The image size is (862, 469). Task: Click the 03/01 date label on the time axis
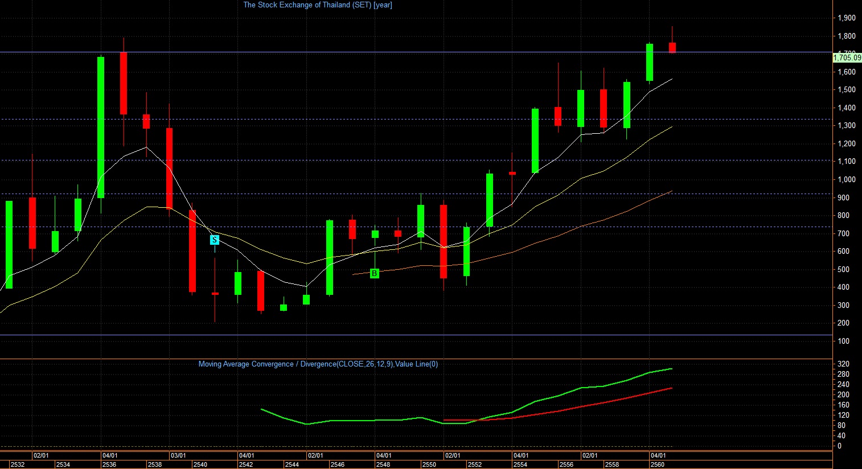(178, 455)
